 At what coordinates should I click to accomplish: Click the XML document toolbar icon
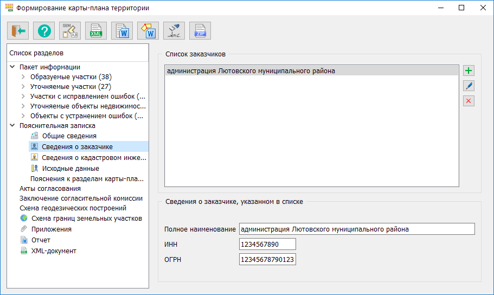click(96, 31)
